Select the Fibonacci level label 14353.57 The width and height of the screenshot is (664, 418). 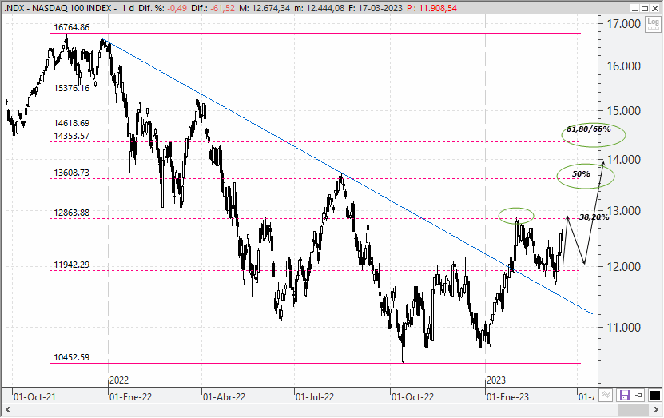[x=72, y=136]
